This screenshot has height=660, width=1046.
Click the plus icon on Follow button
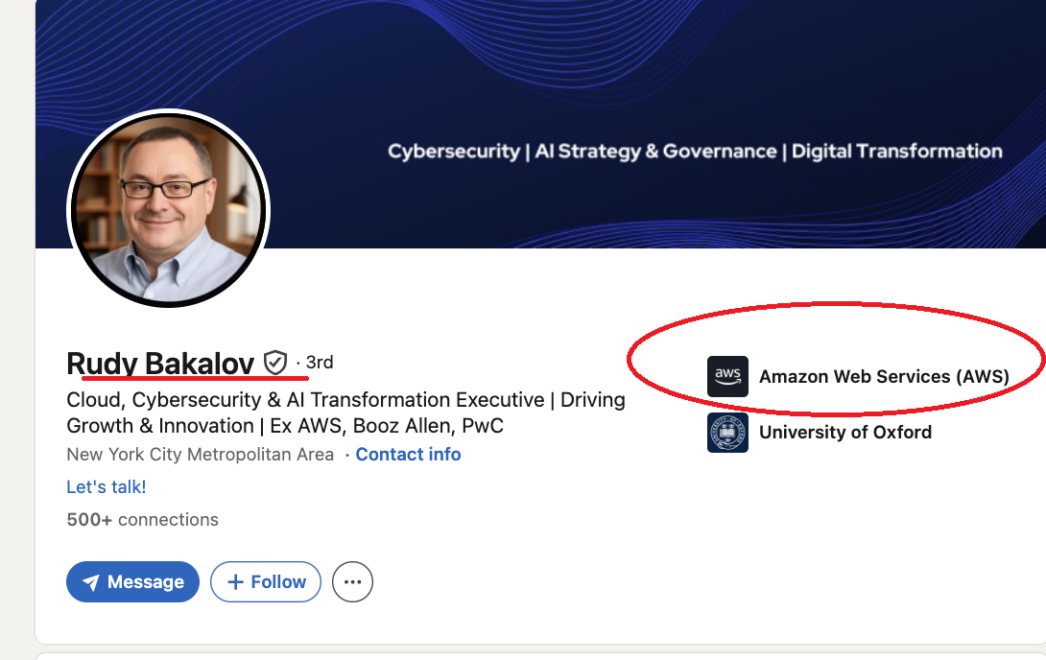click(235, 582)
